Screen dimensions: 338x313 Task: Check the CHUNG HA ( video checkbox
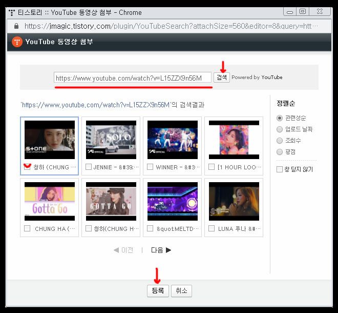point(27,228)
